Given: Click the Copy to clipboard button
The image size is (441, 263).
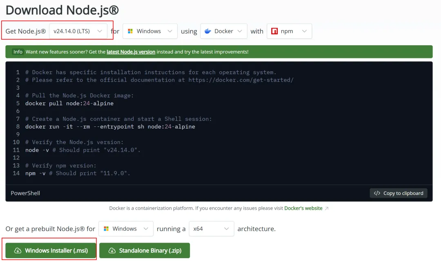Looking at the screenshot, I should [399, 193].
